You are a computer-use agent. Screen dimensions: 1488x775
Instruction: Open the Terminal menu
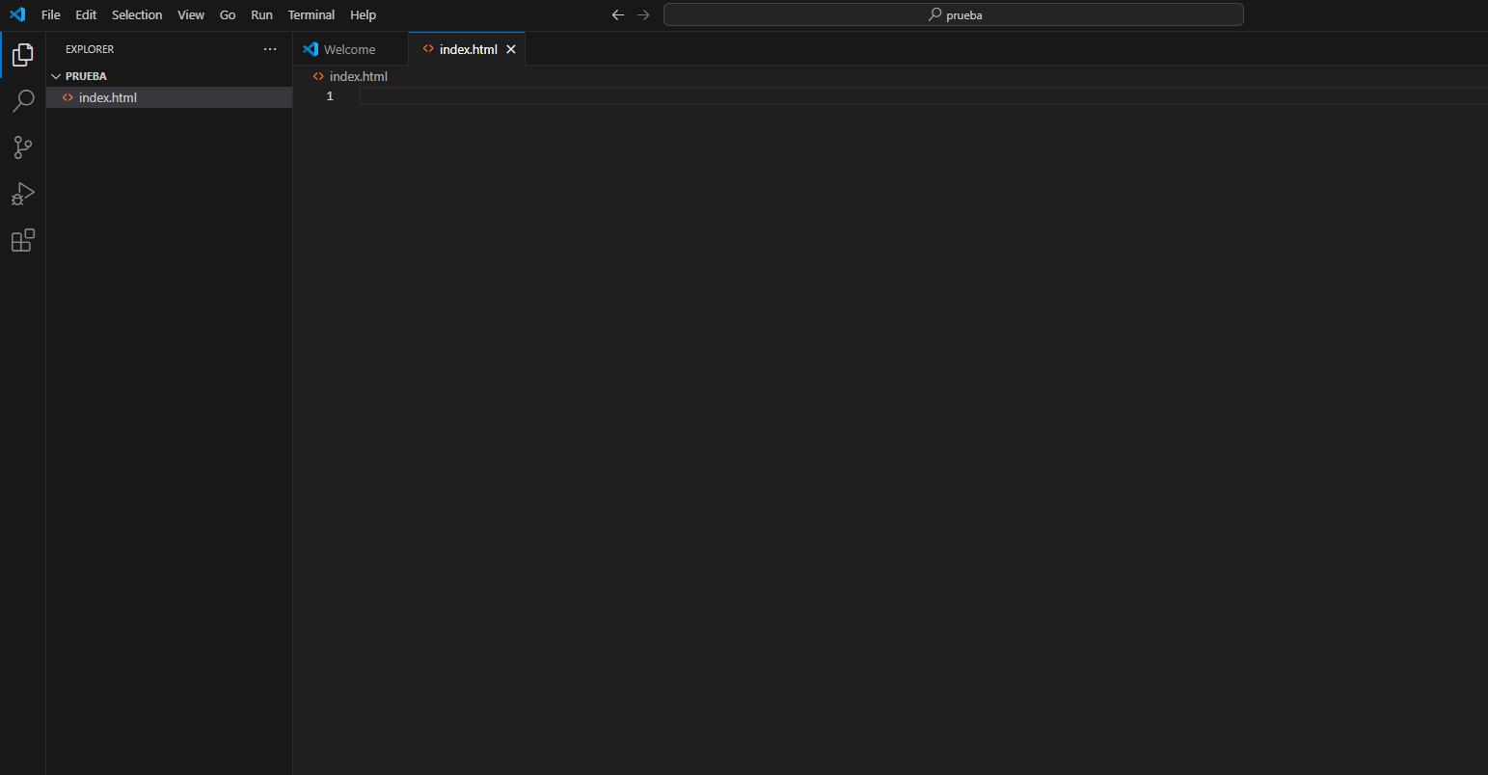tap(311, 14)
